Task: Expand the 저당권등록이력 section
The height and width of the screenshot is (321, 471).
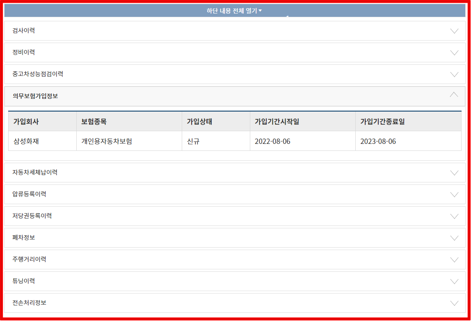Action: point(235,216)
